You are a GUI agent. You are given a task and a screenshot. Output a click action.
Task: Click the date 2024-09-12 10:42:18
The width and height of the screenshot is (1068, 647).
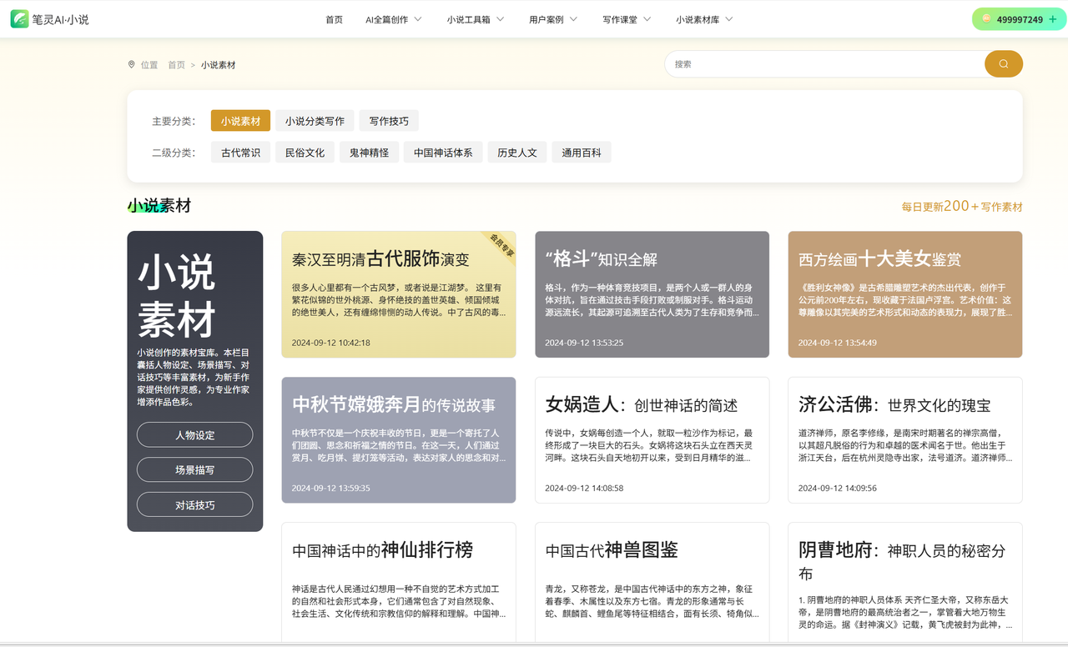click(x=331, y=343)
